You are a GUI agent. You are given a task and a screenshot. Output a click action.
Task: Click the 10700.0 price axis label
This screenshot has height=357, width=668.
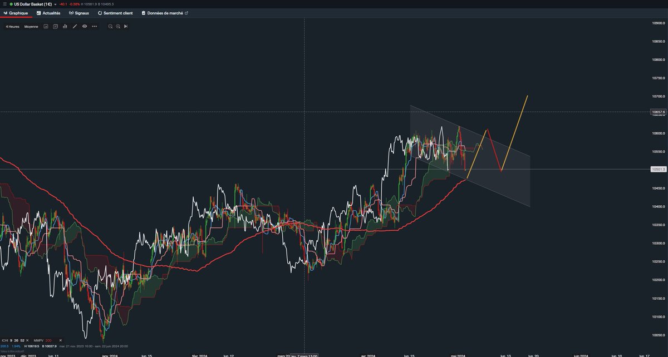[x=659, y=96]
